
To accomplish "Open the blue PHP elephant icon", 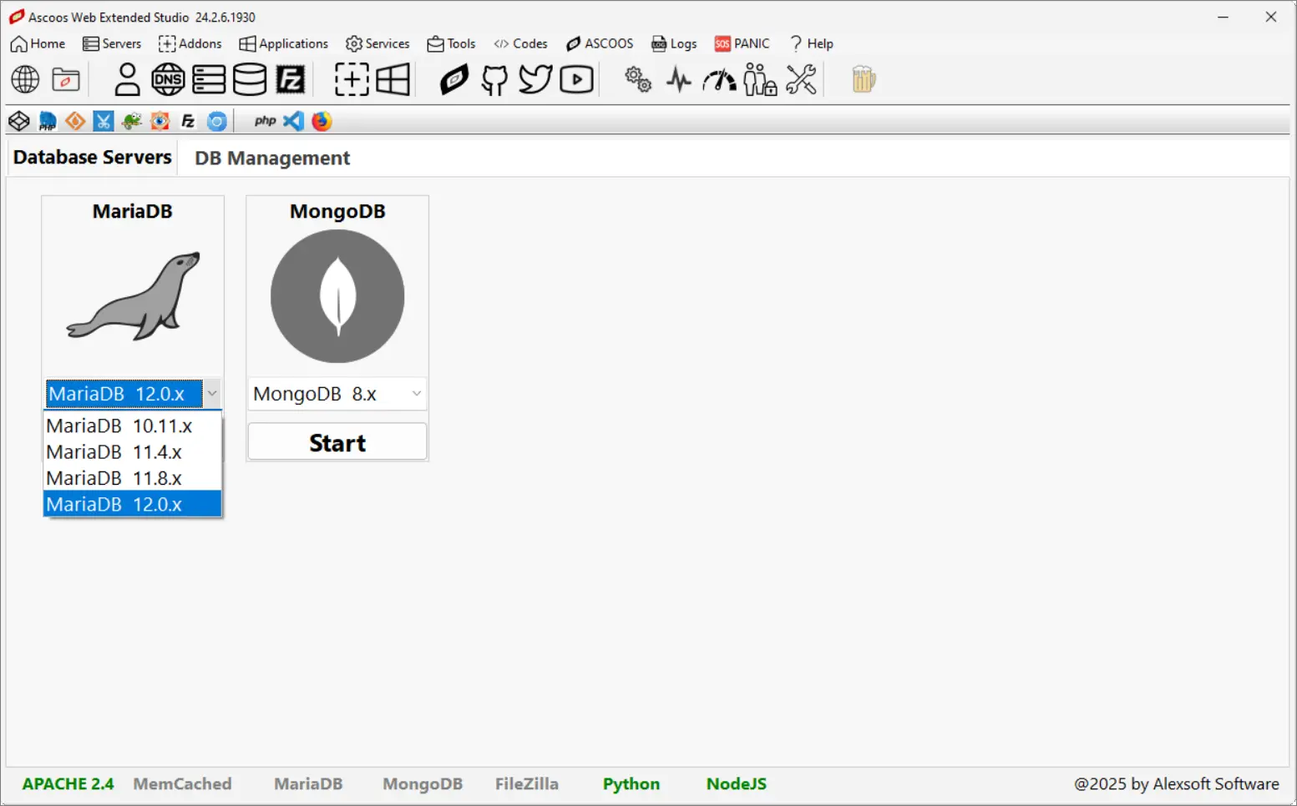I will click(x=48, y=122).
